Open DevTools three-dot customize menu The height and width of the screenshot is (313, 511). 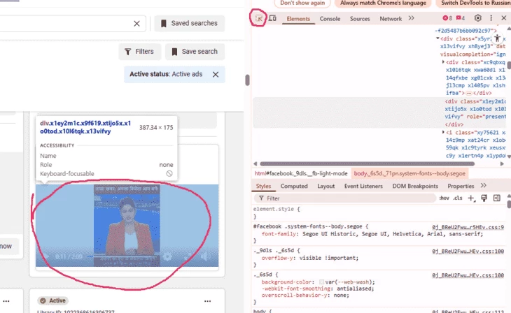click(491, 18)
